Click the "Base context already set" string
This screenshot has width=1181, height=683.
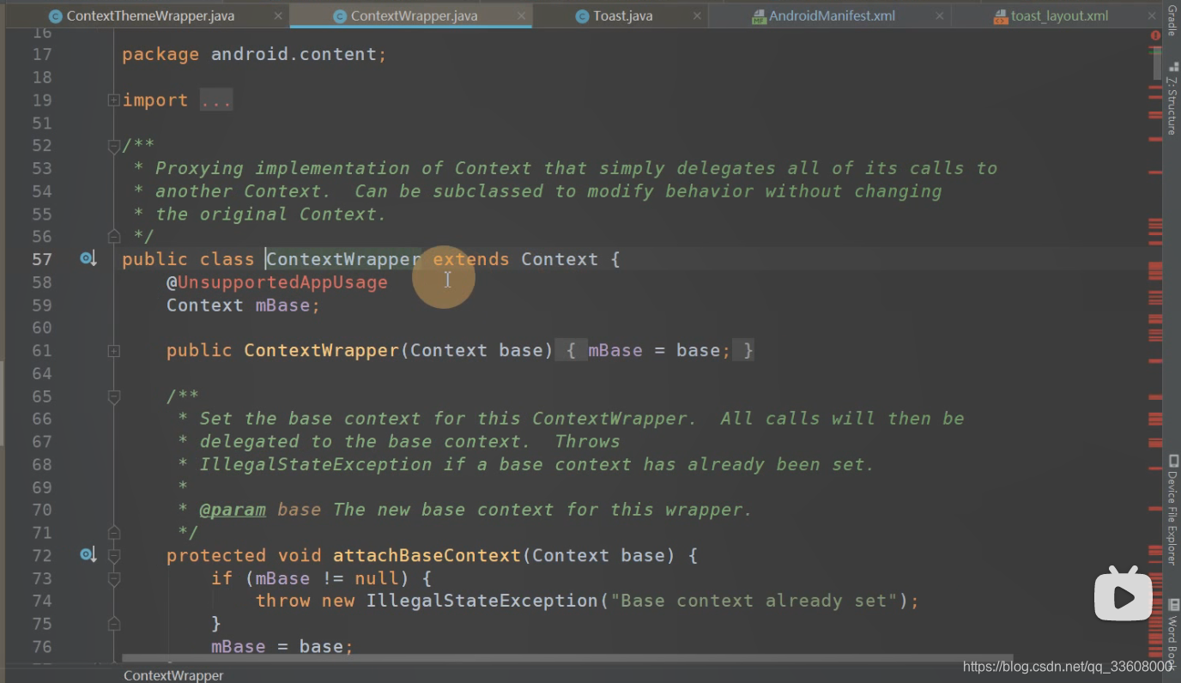point(755,601)
